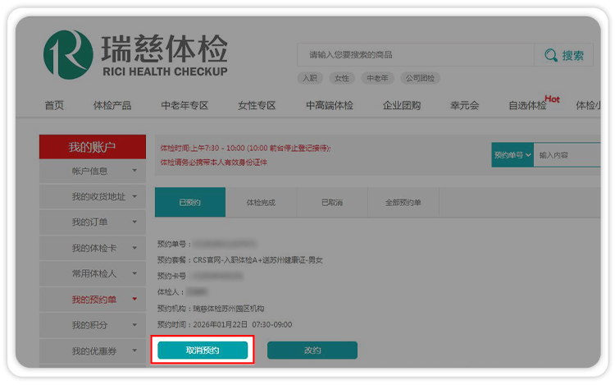This screenshot has height=385, width=615.
Task: Click the 入职 search tag
Action: click(x=309, y=78)
